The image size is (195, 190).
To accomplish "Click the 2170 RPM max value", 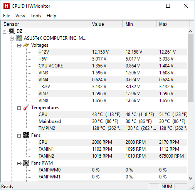I will 169,142.
